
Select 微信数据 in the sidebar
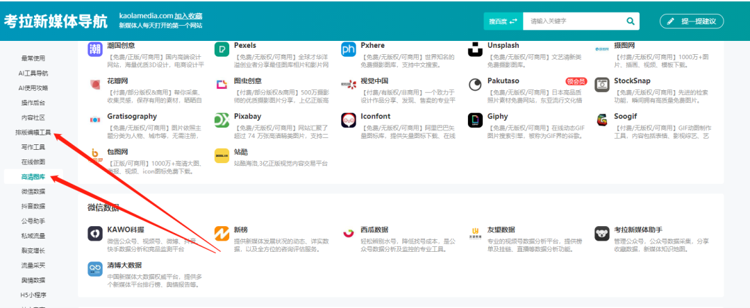pos(33,191)
